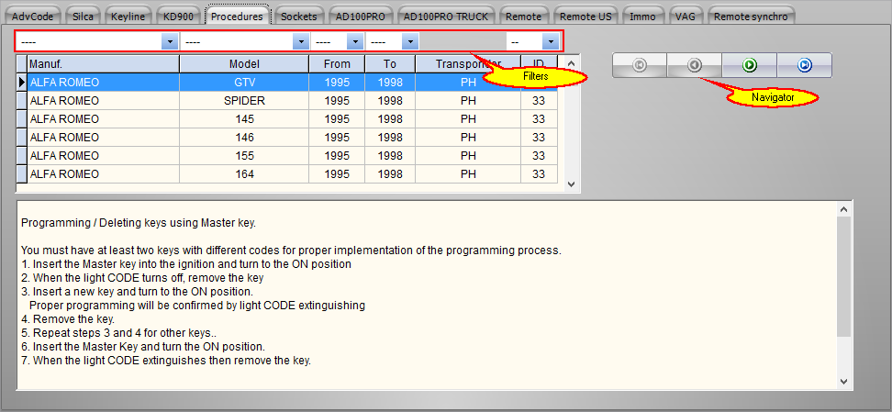Open the manufacturer filter dropdown

pos(169,42)
